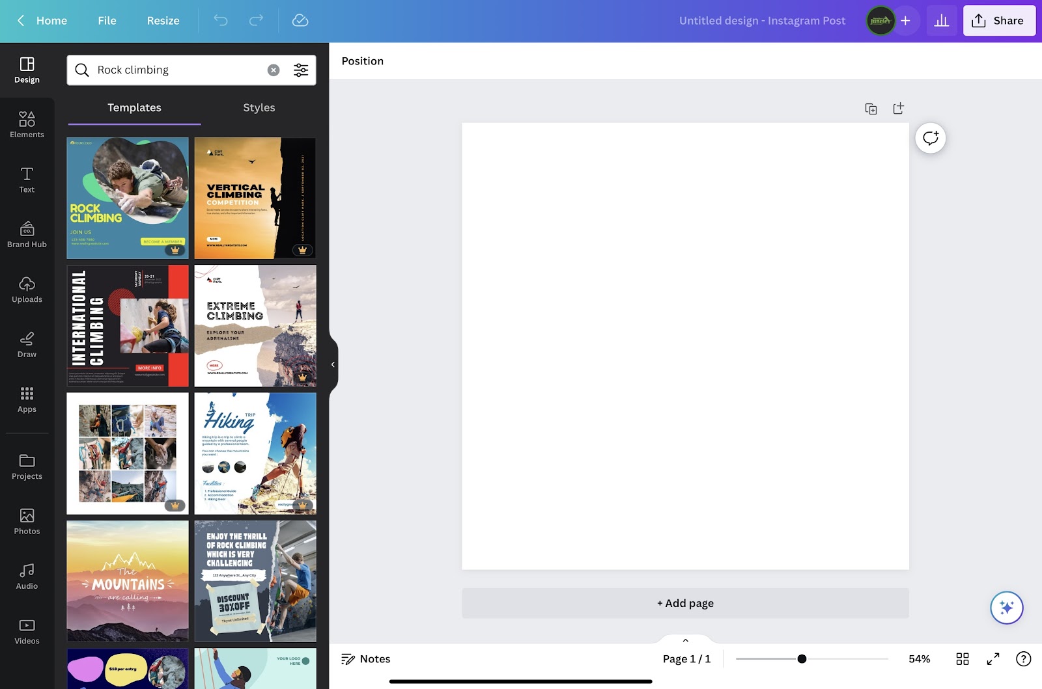Screen dimensions: 1042x689
Task: Select the International Climbing template
Action: pyautogui.click(x=128, y=326)
